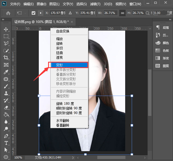
Task: Select the Pen tool
Action: [x=6, y=136]
